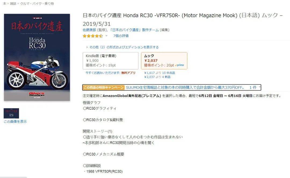The height and width of the screenshot is (178, 290).
Task: Open the star rating dropdown chevron
Action: 107,36
